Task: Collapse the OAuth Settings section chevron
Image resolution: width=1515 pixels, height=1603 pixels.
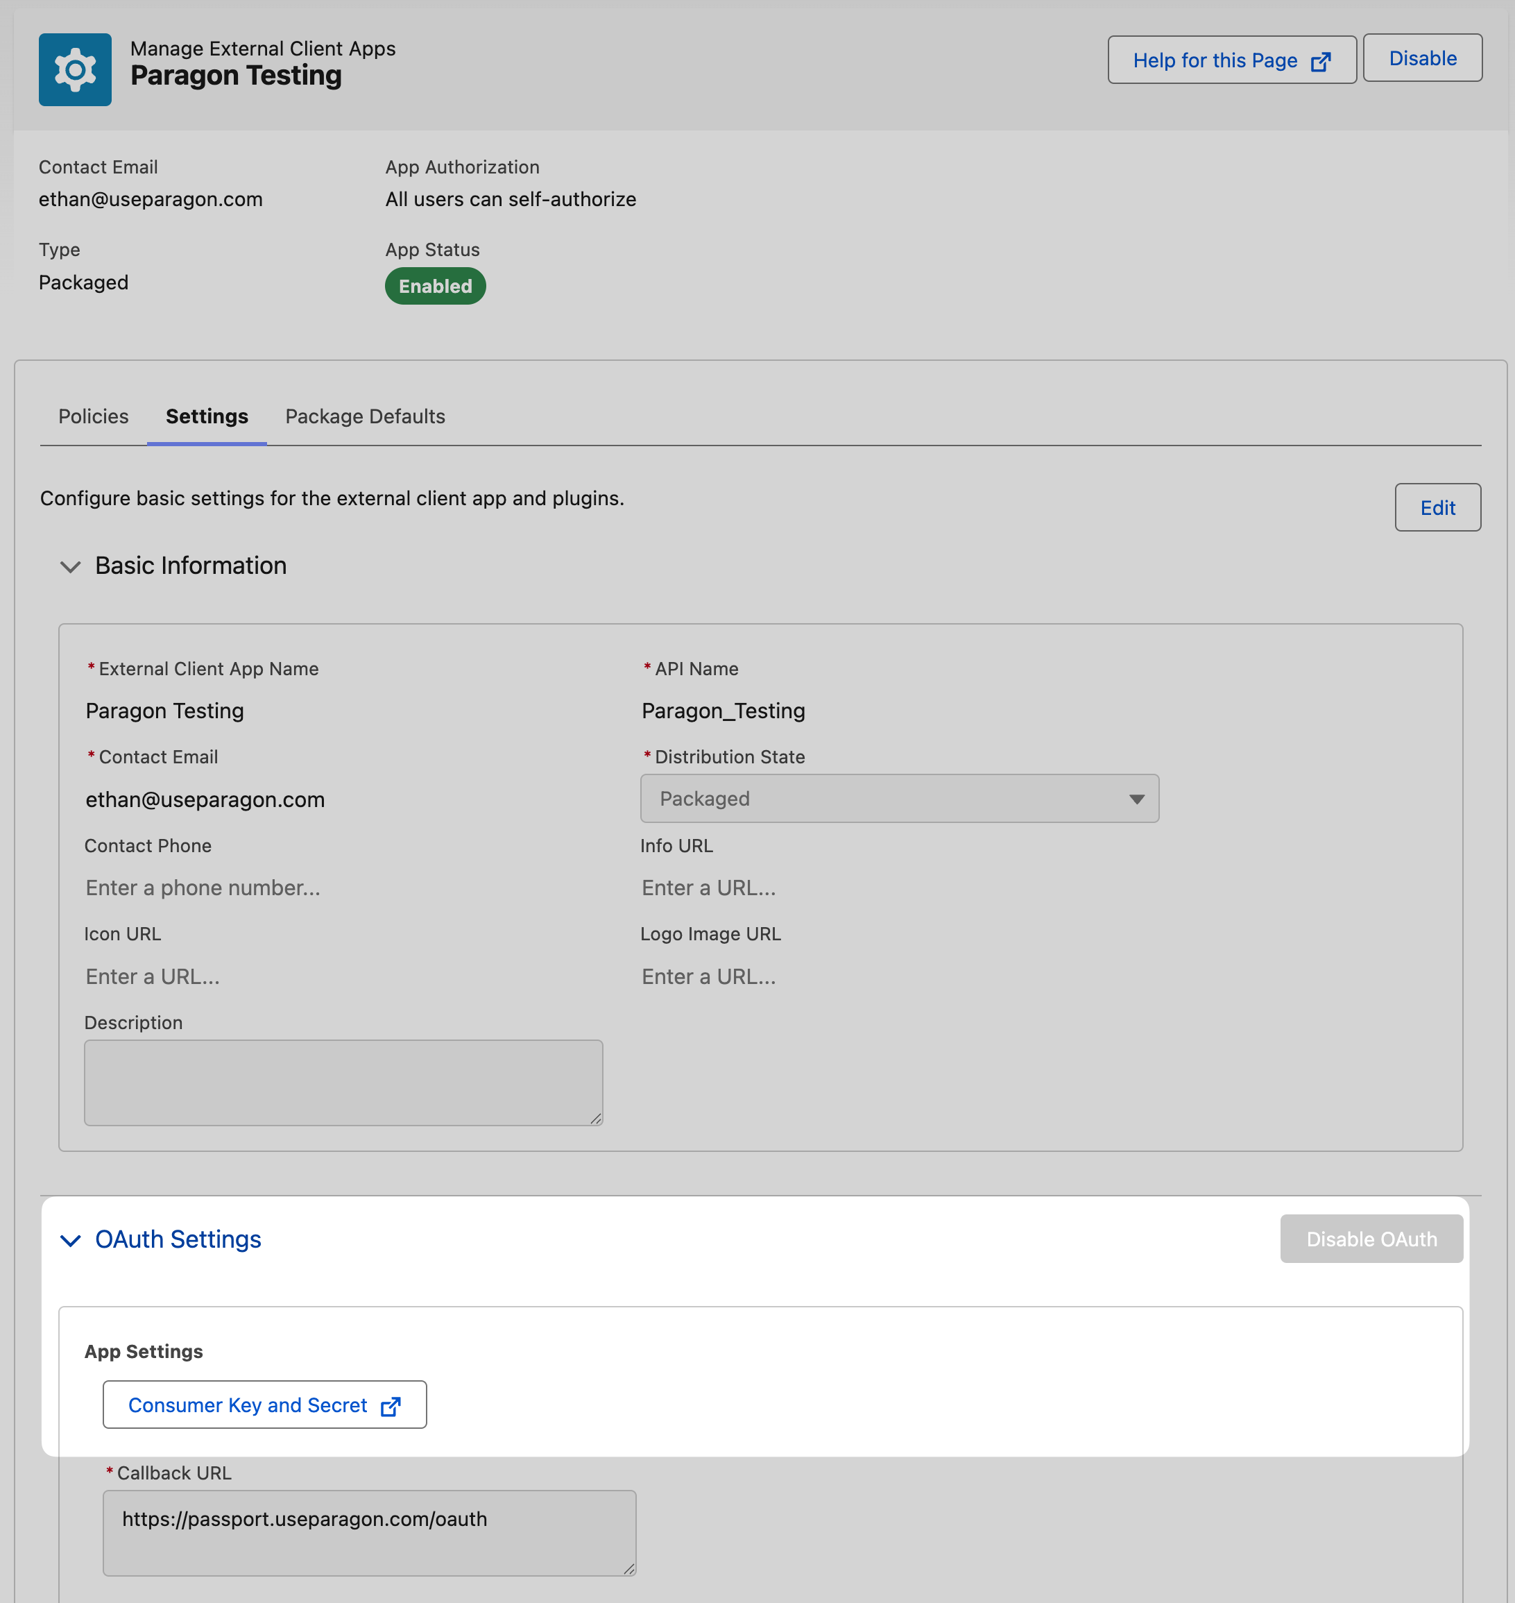Action: [x=70, y=1240]
